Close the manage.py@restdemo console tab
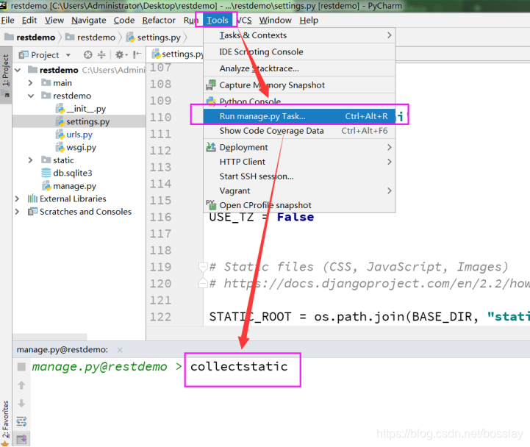Screen dimensions: 530x447 click(120, 350)
